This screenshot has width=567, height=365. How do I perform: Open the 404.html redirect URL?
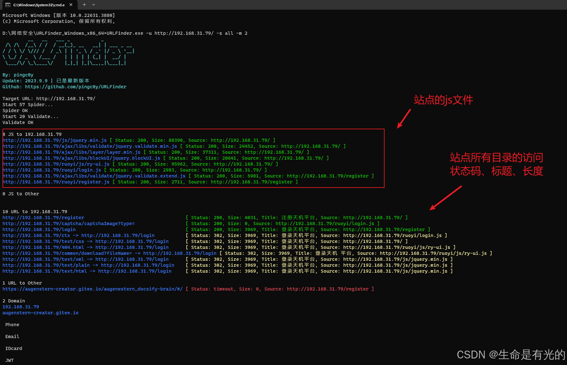(x=43, y=247)
